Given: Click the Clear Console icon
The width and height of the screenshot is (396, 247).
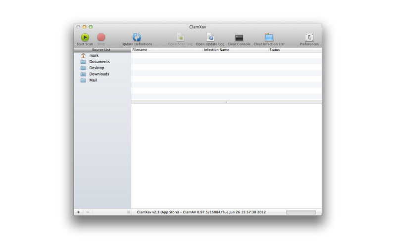Looking at the screenshot, I should pyautogui.click(x=239, y=38).
